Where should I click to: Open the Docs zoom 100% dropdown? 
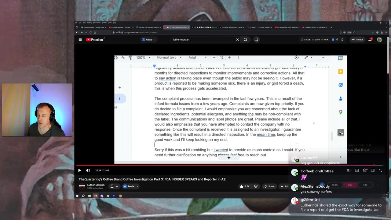coord(143,57)
